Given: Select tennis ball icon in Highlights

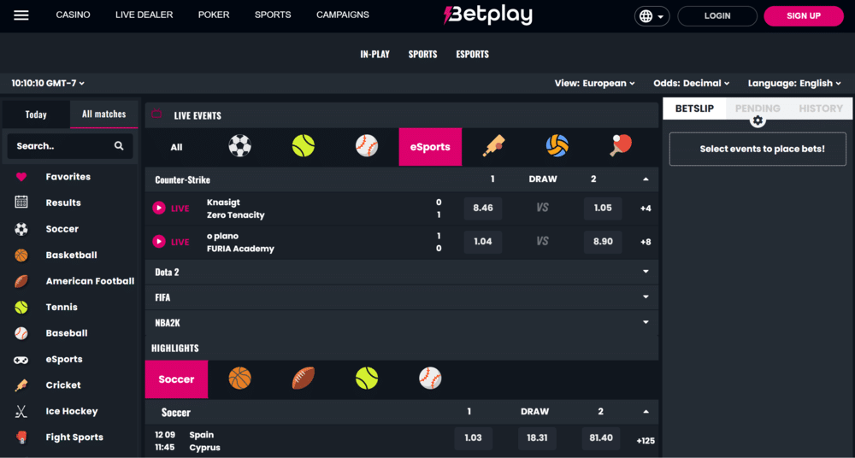Looking at the screenshot, I should (367, 378).
